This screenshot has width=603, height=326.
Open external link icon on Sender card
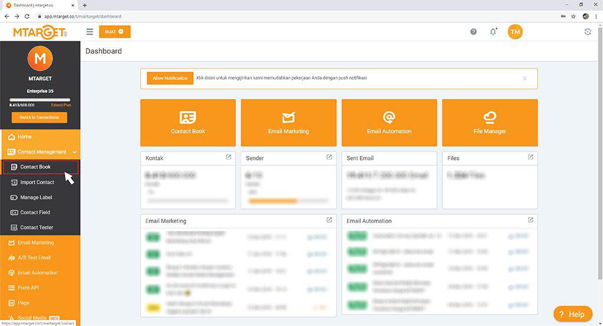(329, 157)
